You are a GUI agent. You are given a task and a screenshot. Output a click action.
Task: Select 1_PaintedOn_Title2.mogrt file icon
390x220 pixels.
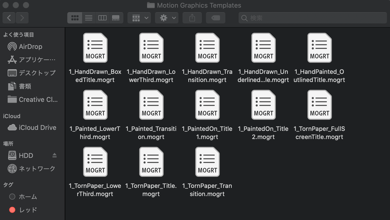tap(263, 105)
